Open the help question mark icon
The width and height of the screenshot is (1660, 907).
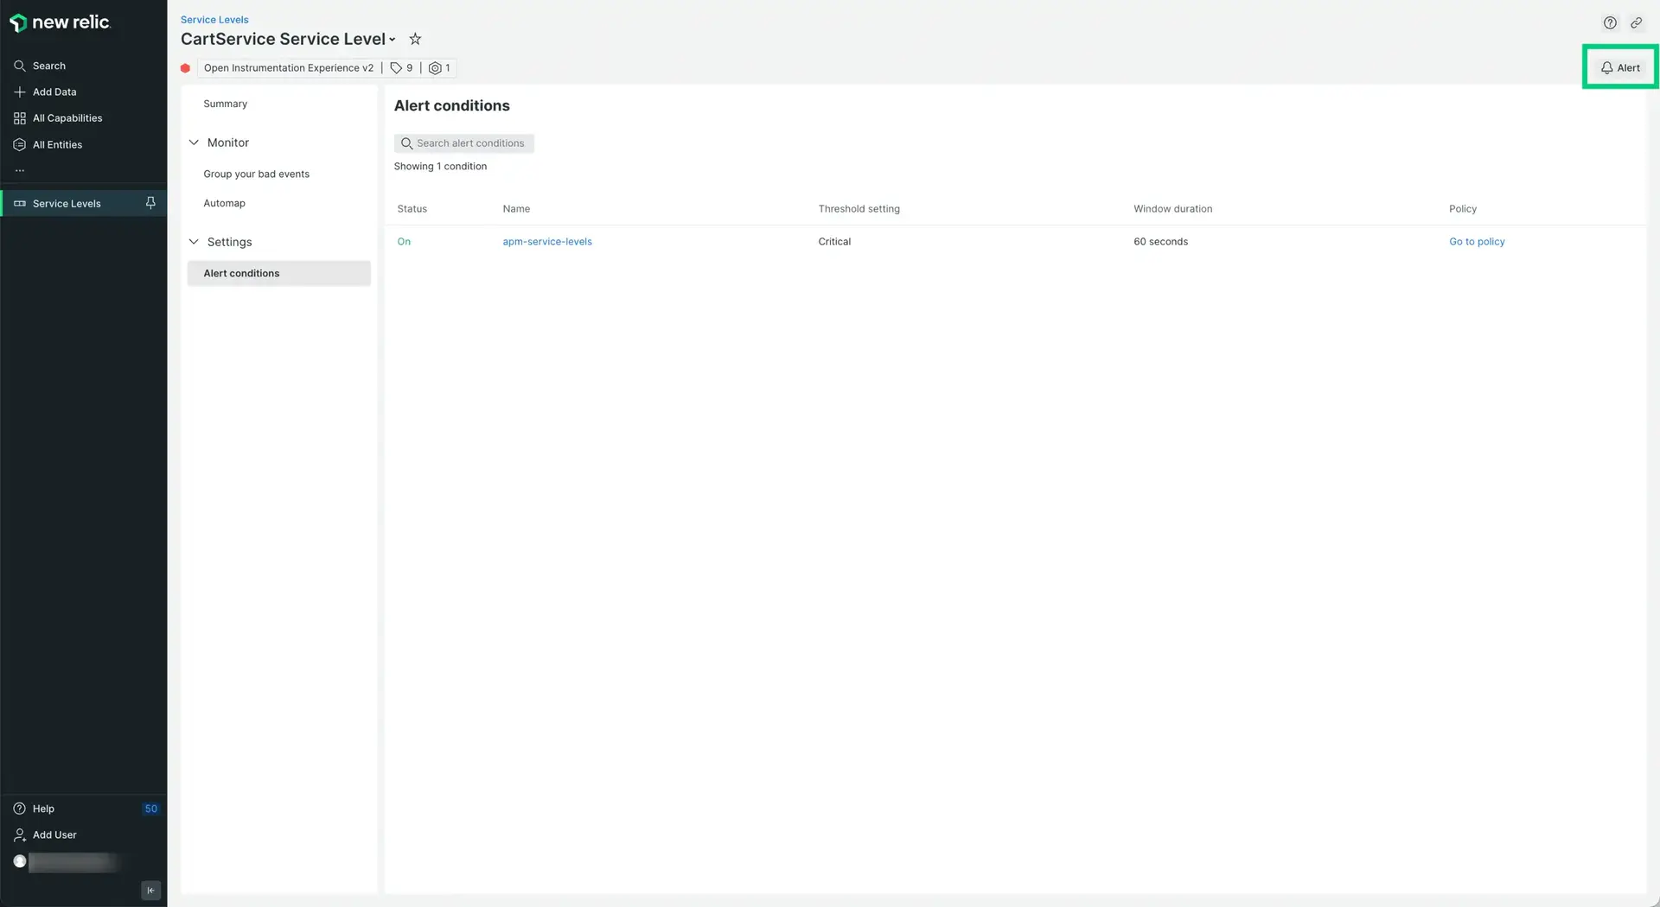[x=1610, y=23]
